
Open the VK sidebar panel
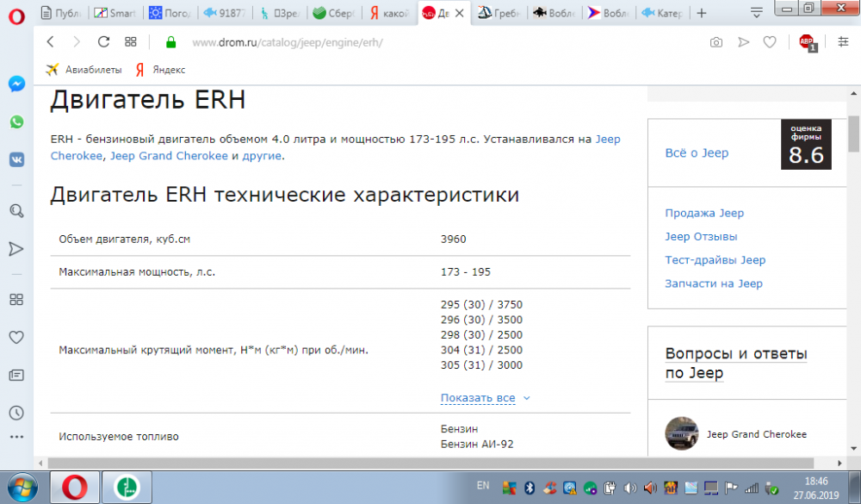click(x=16, y=159)
